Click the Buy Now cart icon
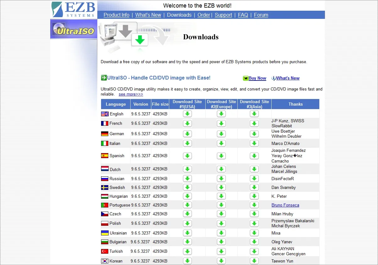Viewport: 378px width, 265px height. click(x=246, y=78)
